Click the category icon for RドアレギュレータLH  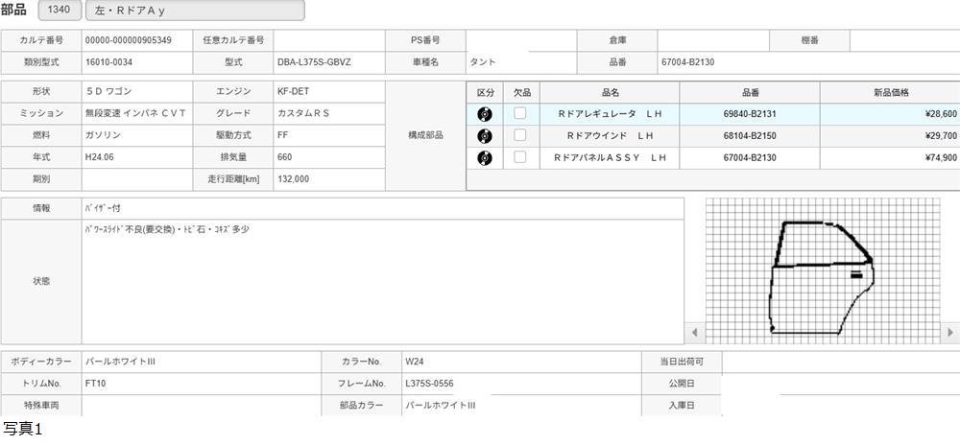(485, 114)
